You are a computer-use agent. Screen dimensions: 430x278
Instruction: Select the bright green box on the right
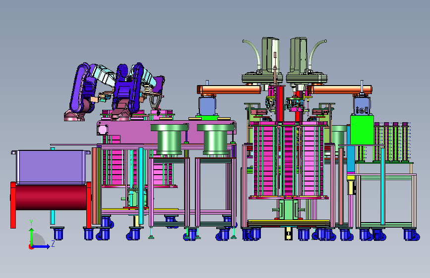(x=362, y=130)
